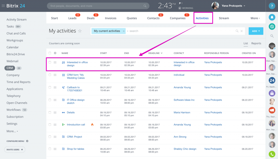Open the blue 24 icon in sidebar
Screen dimensions: 278x159
point(272,81)
